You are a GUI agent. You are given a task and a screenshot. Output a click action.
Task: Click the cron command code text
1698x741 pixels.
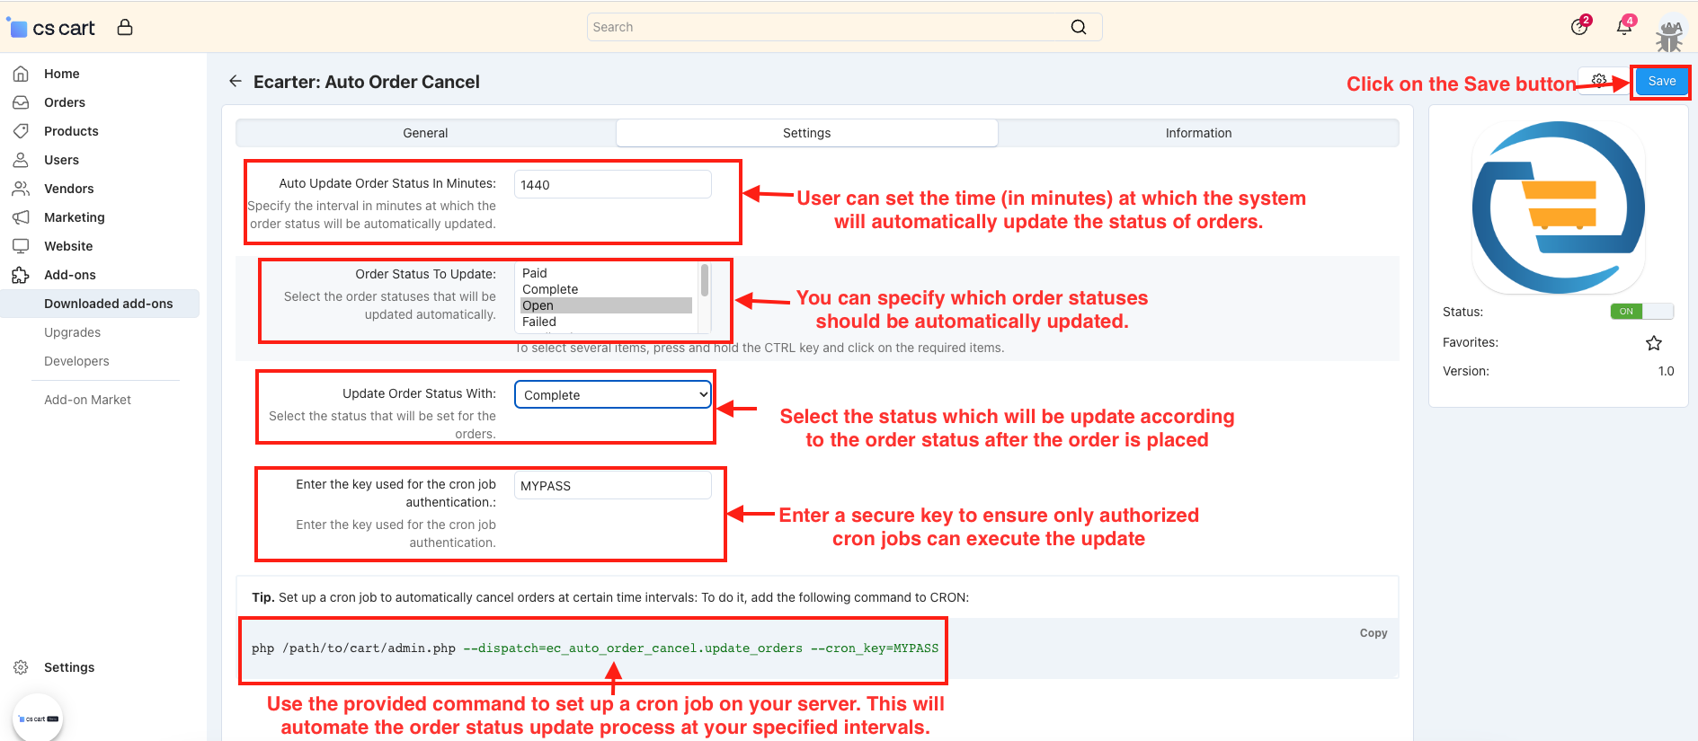tap(595, 648)
